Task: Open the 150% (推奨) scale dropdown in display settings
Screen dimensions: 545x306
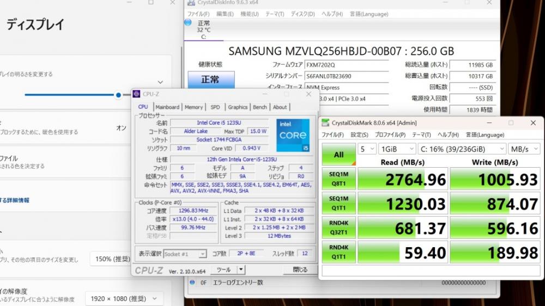Action: tap(110, 259)
